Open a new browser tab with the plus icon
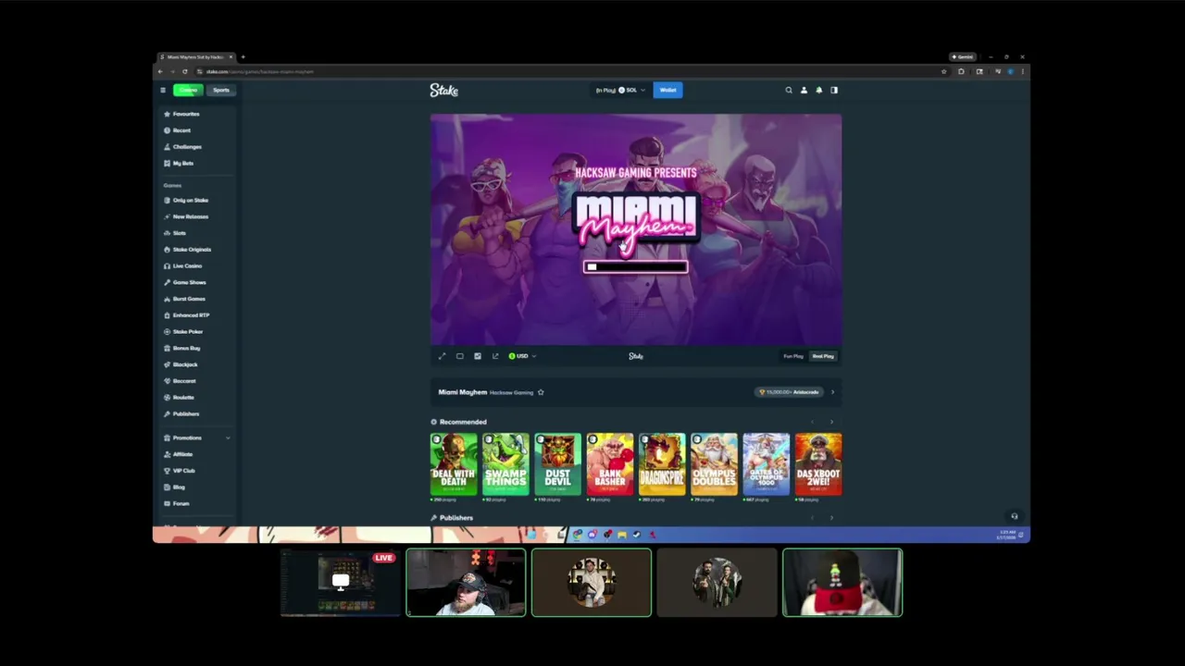Viewport: 1185px width, 666px height. (x=243, y=57)
